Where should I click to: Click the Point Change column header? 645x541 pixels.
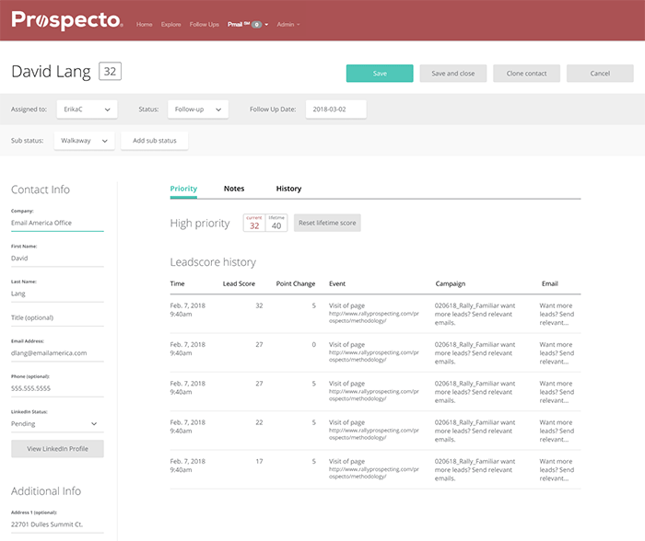click(x=296, y=283)
